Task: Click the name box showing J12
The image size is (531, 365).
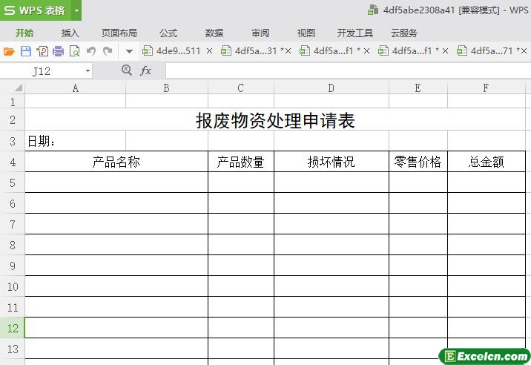Action: [42, 71]
